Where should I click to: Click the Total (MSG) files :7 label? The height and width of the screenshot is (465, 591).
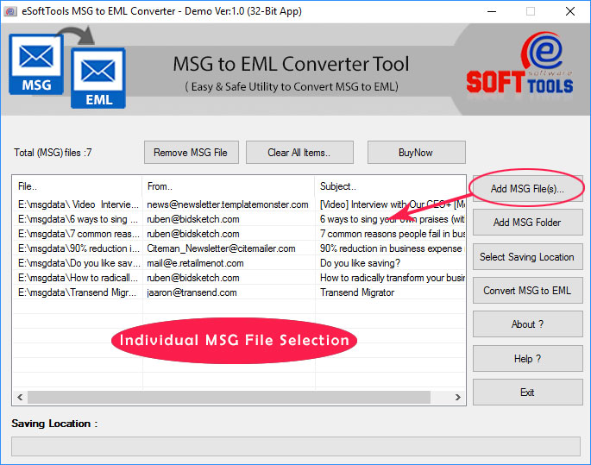pos(53,153)
